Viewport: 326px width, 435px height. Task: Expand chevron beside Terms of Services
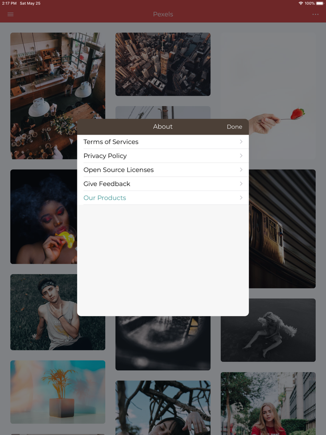pos(241,142)
